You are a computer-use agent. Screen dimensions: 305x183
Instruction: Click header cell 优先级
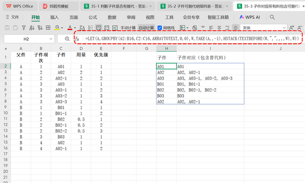click(101, 58)
